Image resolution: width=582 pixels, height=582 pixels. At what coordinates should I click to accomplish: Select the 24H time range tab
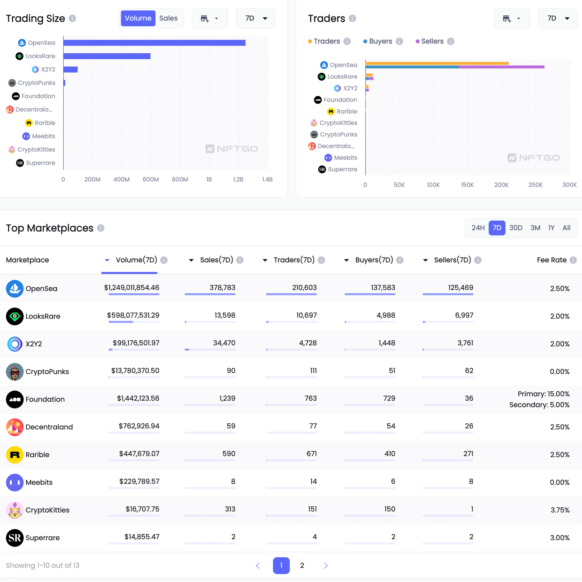478,228
